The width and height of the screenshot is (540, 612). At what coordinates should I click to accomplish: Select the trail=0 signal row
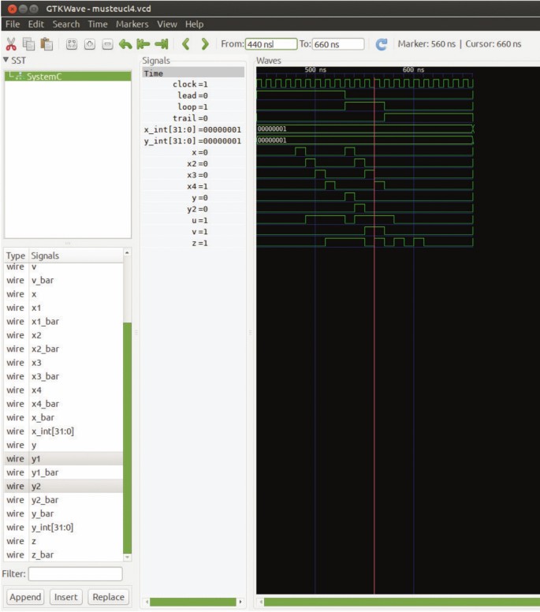pyautogui.click(x=193, y=118)
